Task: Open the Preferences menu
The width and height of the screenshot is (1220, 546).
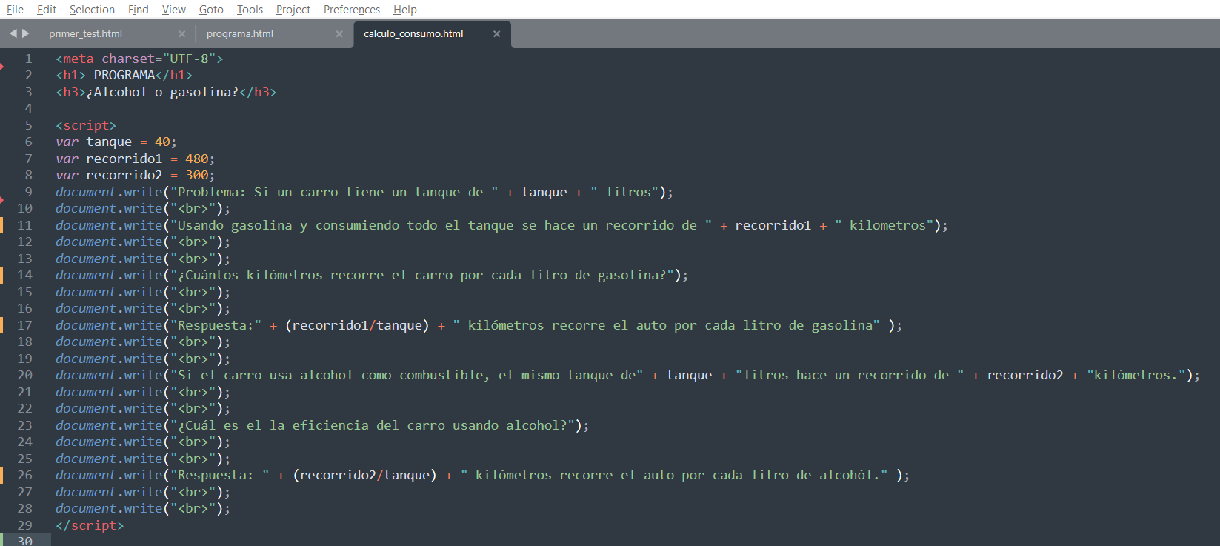Action: click(x=352, y=10)
